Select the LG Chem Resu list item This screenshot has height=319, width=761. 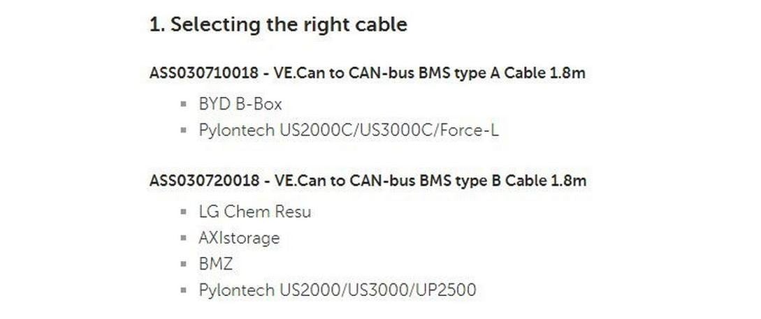point(254,212)
